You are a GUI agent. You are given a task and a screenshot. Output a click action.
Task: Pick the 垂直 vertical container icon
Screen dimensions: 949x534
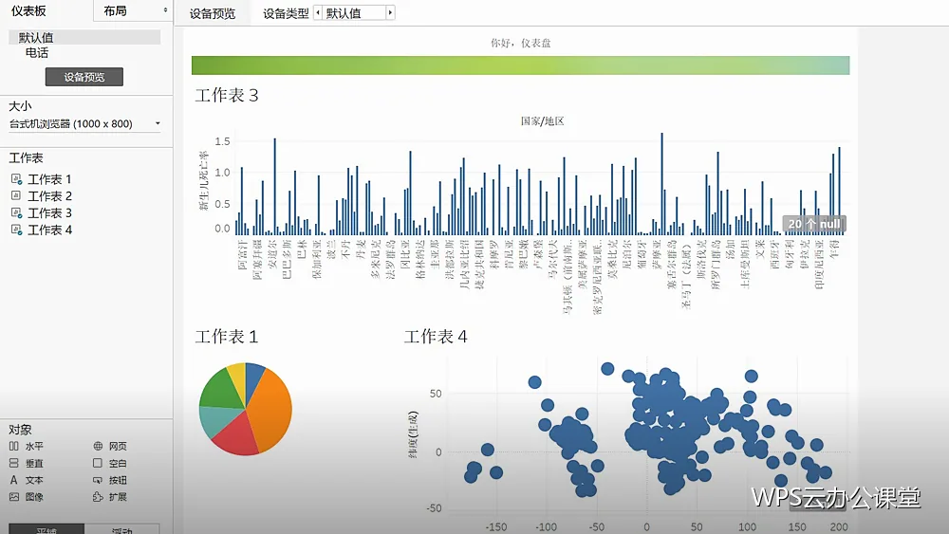coord(14,463)
